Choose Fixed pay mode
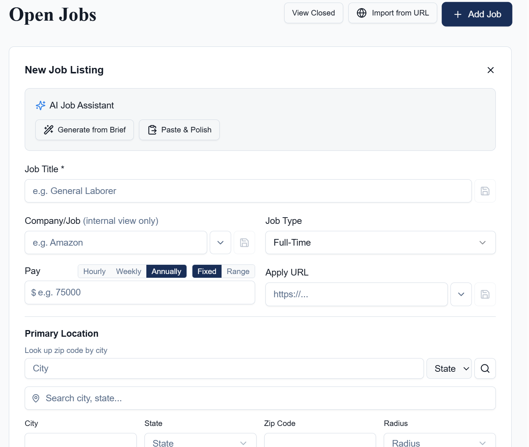529x447 pixels. coord(207,271)
